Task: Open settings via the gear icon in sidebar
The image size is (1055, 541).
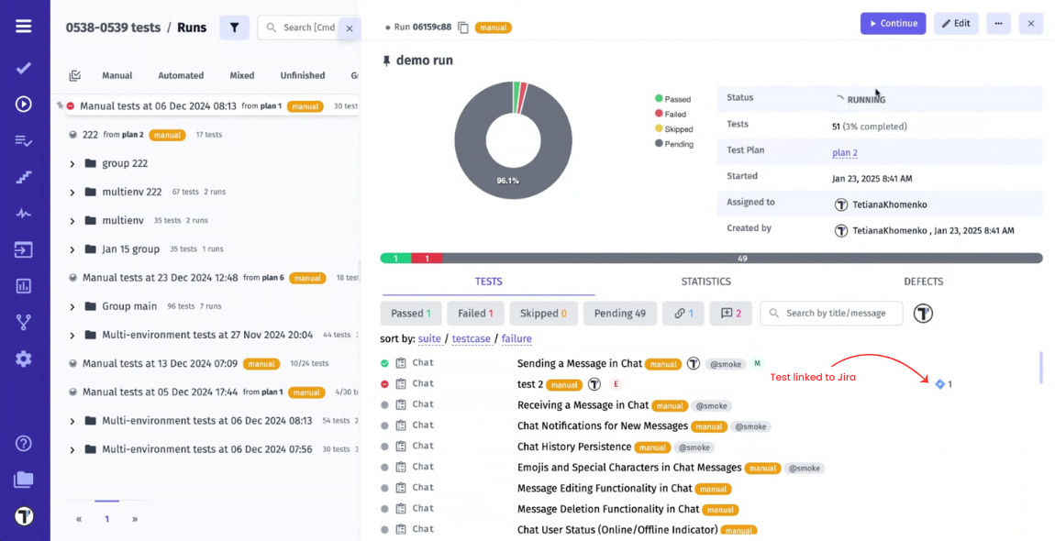Action: tap(23, 359)
